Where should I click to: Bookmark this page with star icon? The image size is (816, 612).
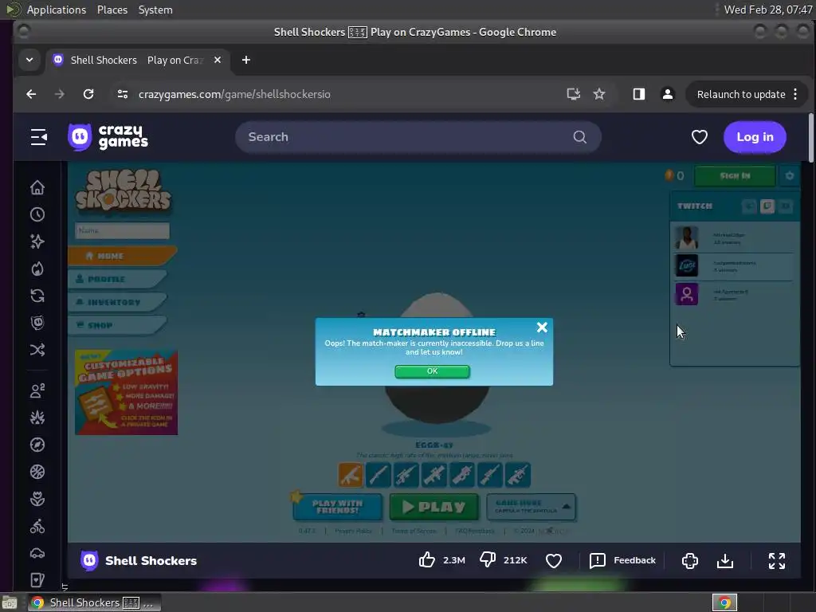click(x=599, y=94)
